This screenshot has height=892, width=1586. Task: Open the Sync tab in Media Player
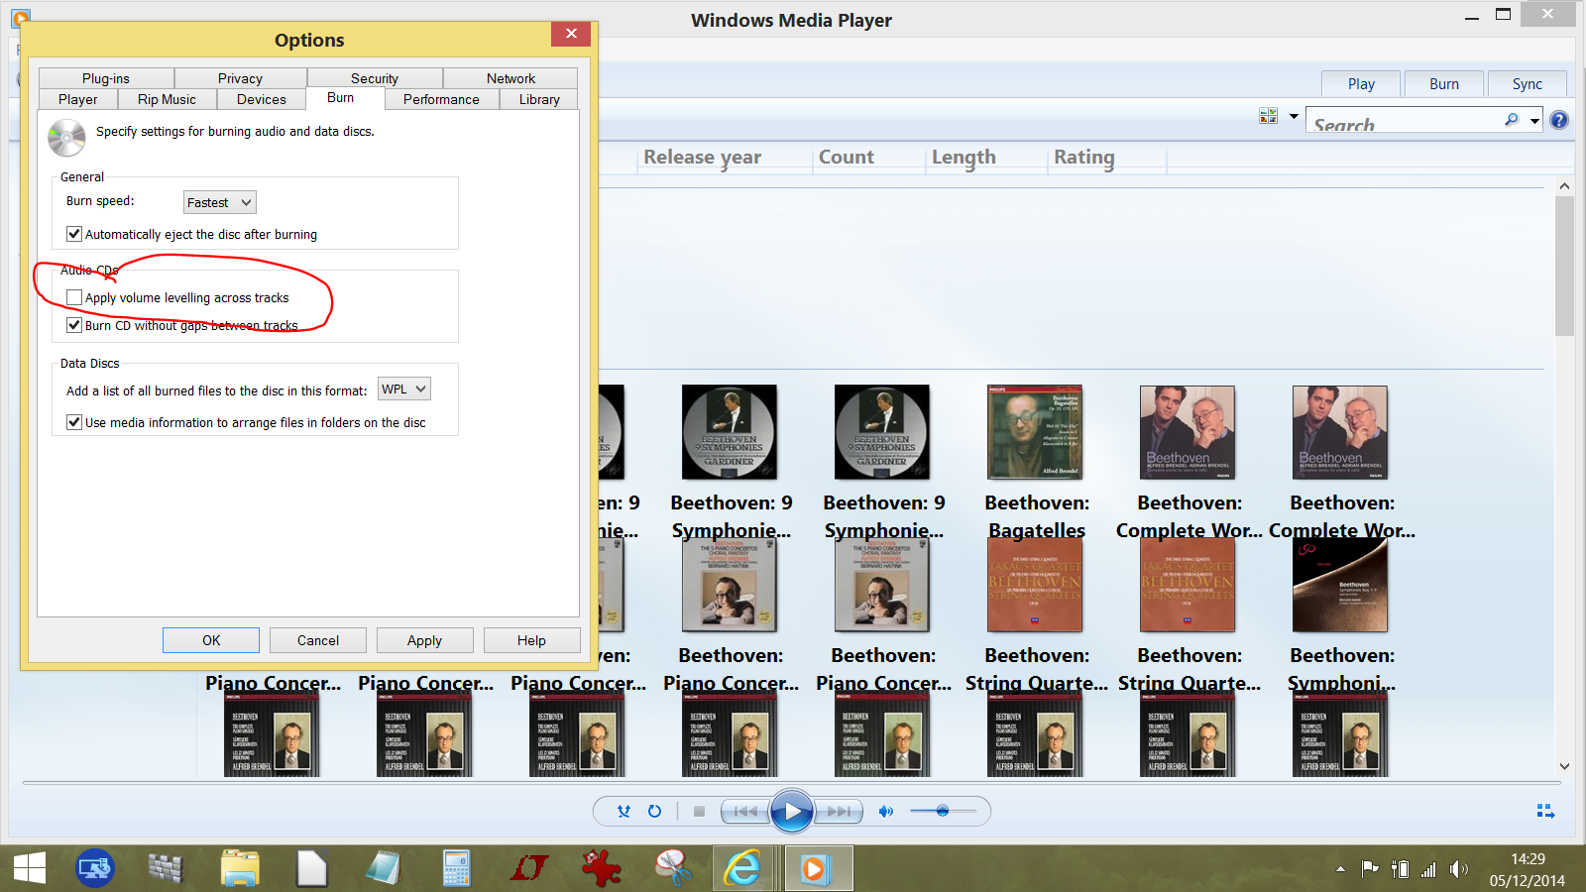point(1528,84)
